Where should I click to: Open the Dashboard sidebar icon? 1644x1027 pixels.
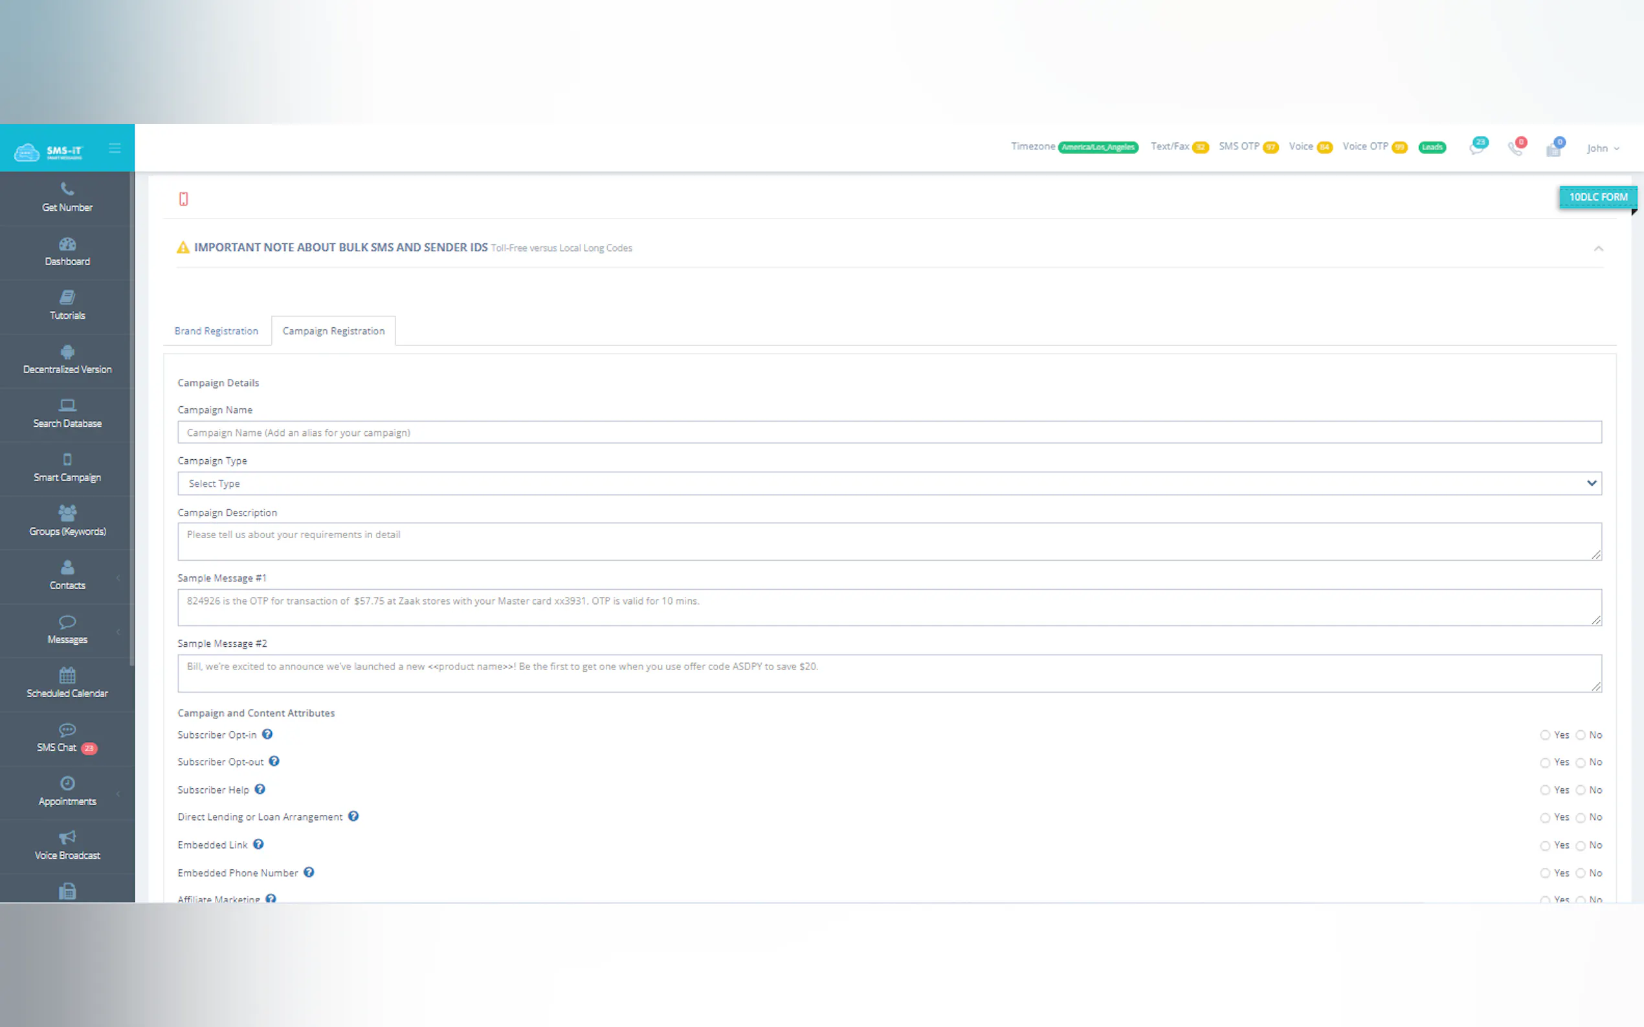pos(67,244)
